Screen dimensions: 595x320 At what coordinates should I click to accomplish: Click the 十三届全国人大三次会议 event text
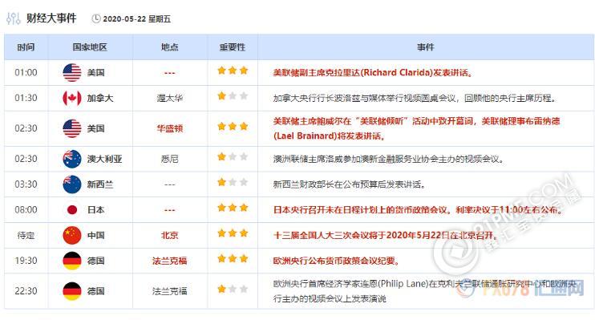click(x=385, y=235)
